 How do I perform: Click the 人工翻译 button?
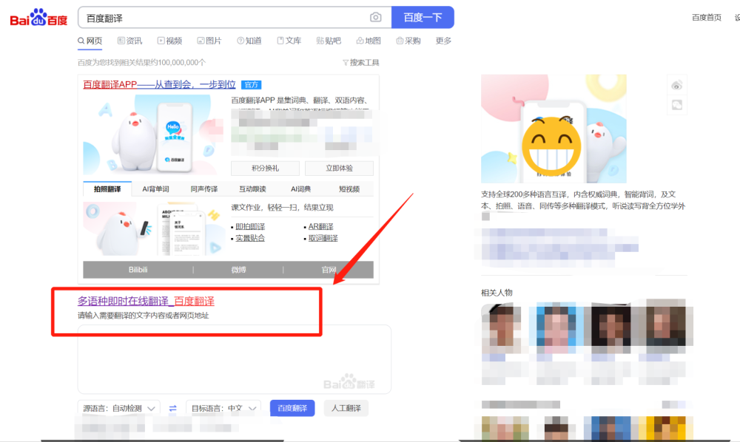tap(346, 408)
